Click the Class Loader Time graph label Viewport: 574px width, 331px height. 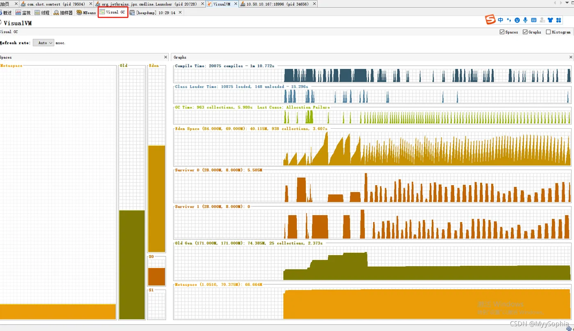tap(241, 87)
